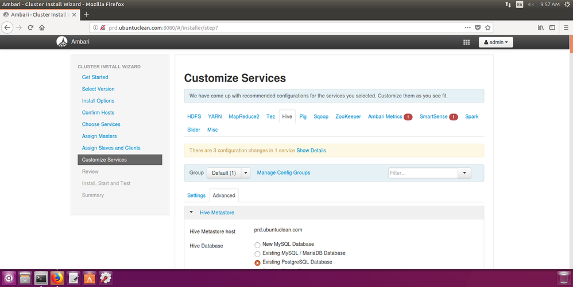
Task: Click the En keyboard layout indicator
Action: tap(519, 5)
